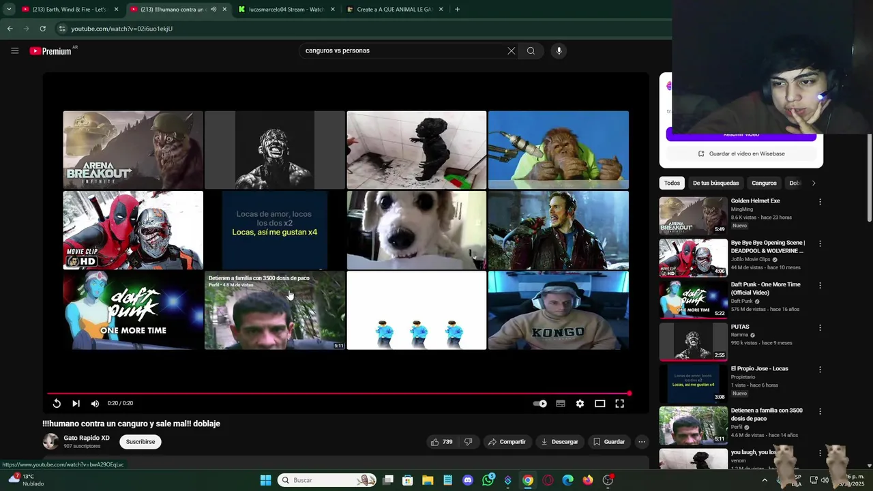The width and height of the screenshot is (873, 491).
Task: Seek on the red video progress bar
Action: 338,393
